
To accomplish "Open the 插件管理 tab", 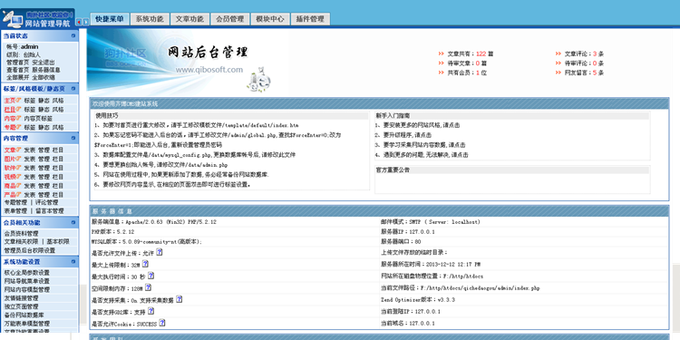I will click(310, 19).
